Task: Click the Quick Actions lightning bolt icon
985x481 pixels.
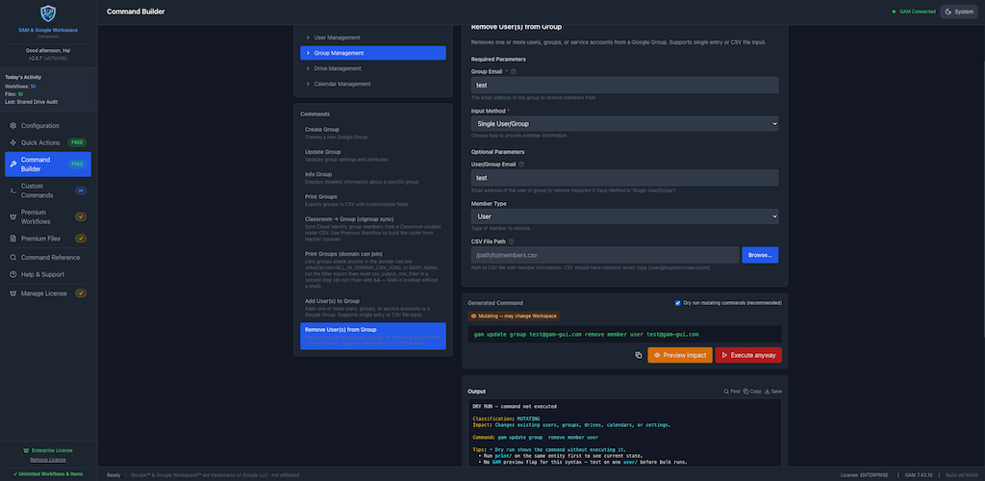Action: 13,142
